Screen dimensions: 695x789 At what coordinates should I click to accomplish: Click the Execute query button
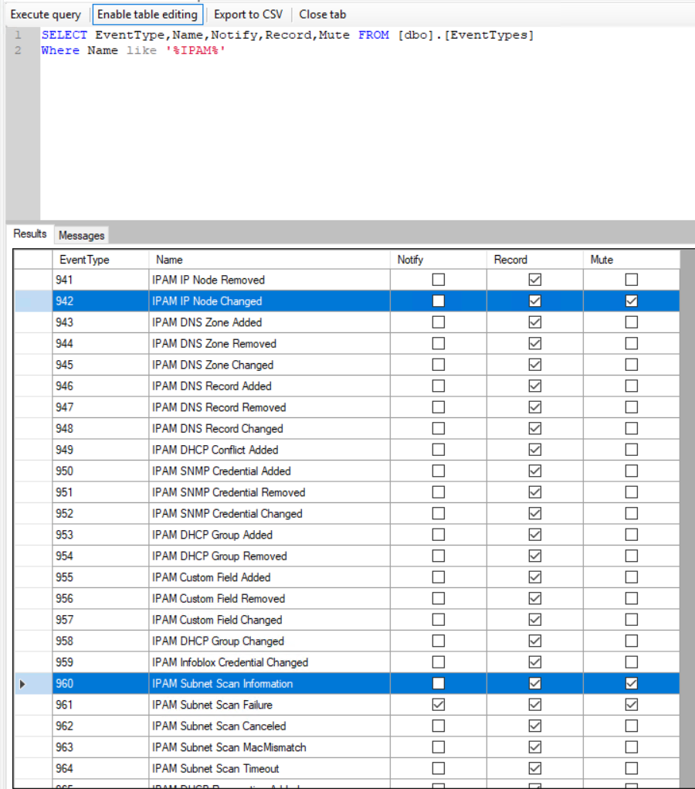click(x=46, y=15)
